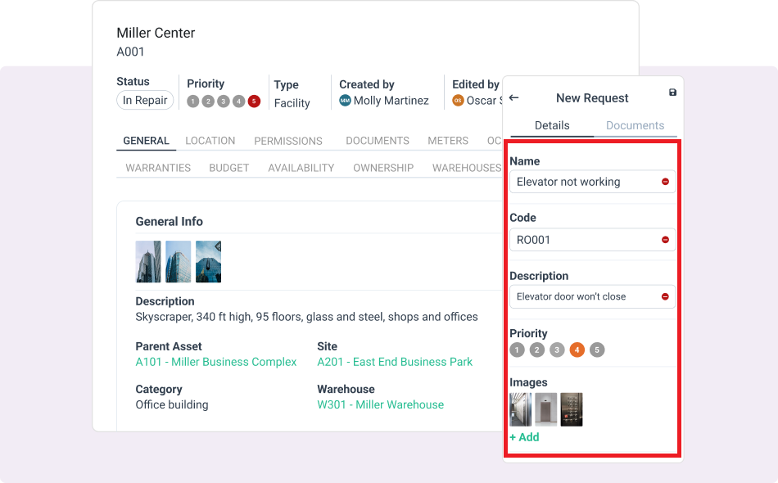The width and height of the screenshot is (778, 483).
Task: Add a new image with the + Add link
Action: 524,437
